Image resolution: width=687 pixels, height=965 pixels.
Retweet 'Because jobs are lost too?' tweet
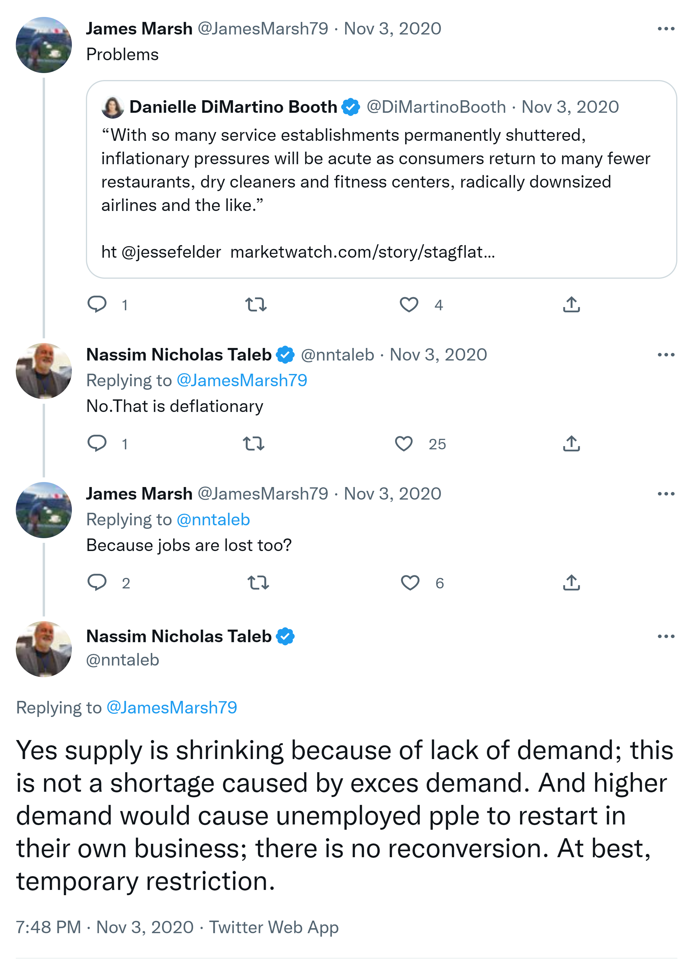(x=258, y=582)
